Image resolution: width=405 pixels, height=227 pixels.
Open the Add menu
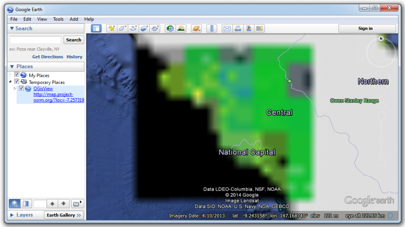click(74, 19)
